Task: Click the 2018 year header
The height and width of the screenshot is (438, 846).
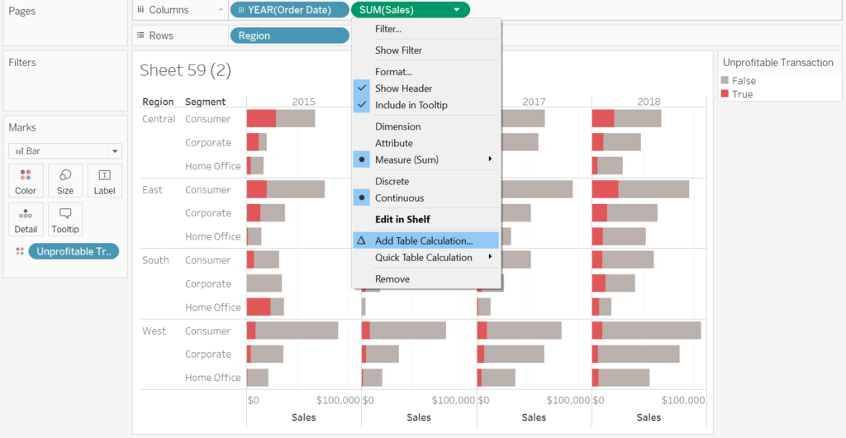Action: point(649,102)
